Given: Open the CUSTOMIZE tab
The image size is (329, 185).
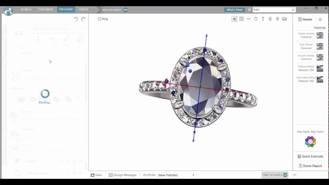Looking at the screenshot, I should point(45,10).
